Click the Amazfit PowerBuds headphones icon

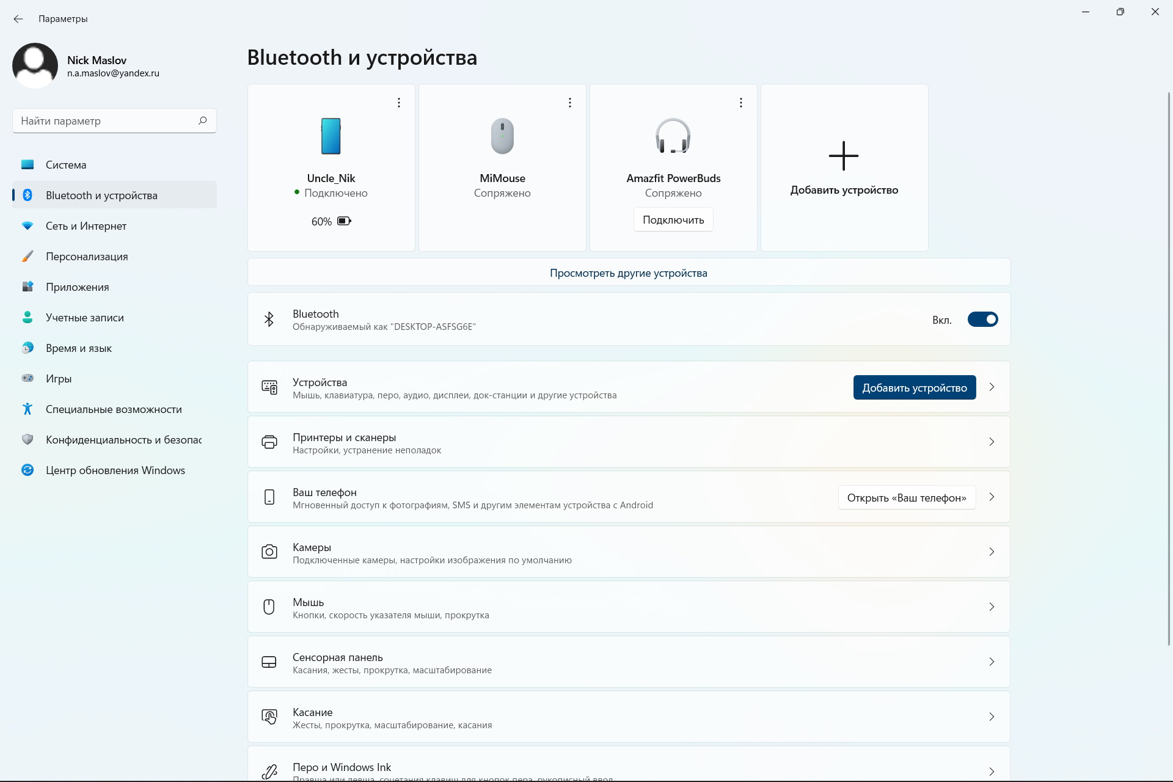point(673,136)
